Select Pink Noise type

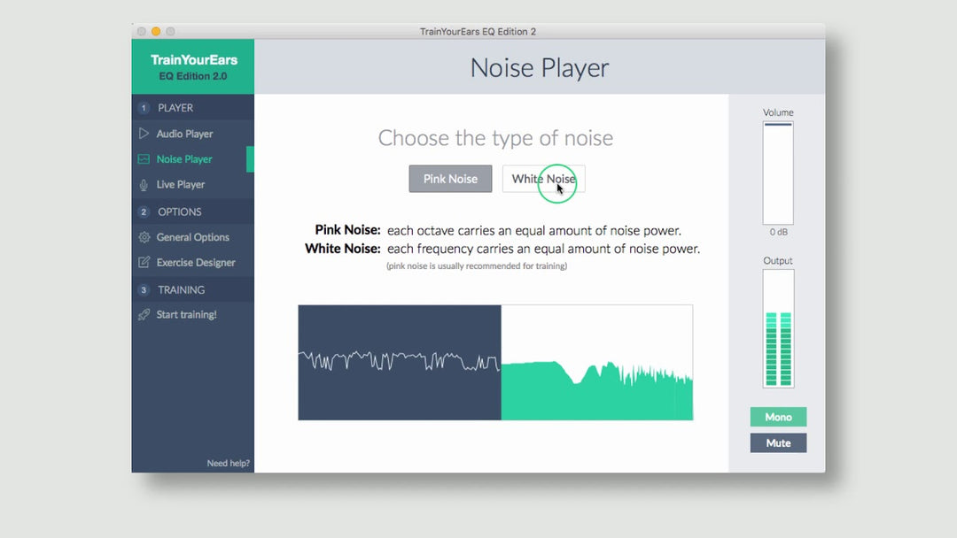coord(450,179)
